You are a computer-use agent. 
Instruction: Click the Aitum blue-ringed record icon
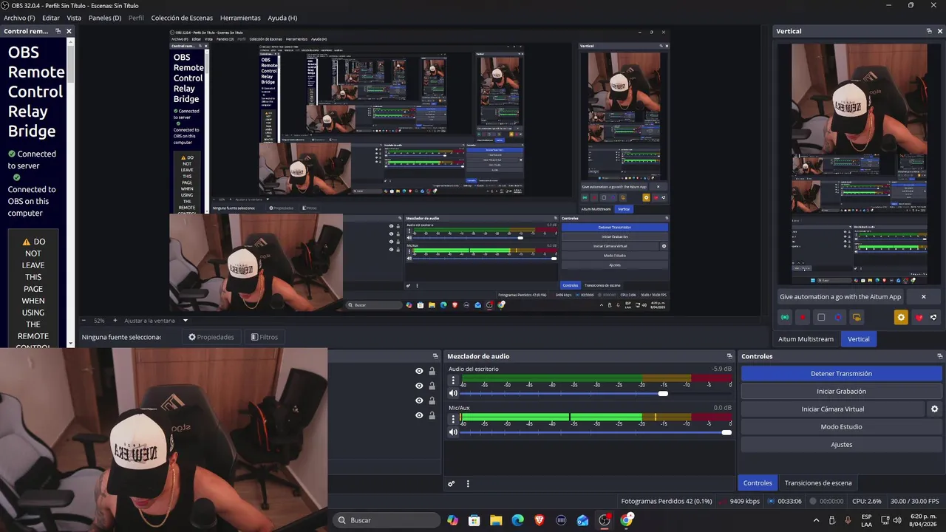coord(838,318)
